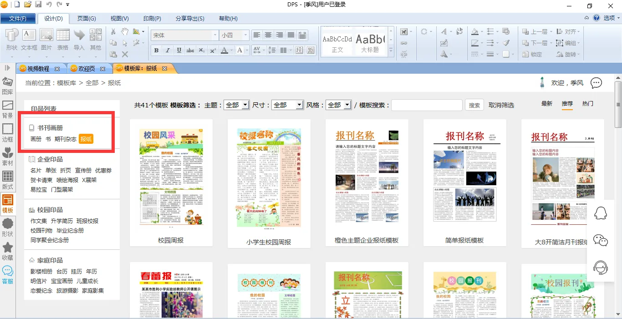
Task: Toggle bold formatting
Action: click(x=156, y=51)
